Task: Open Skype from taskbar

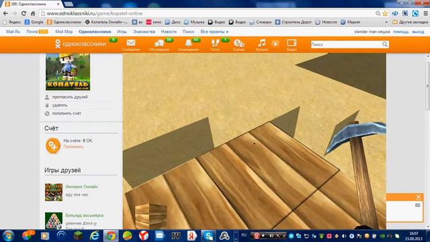Action: coord(208,236)
